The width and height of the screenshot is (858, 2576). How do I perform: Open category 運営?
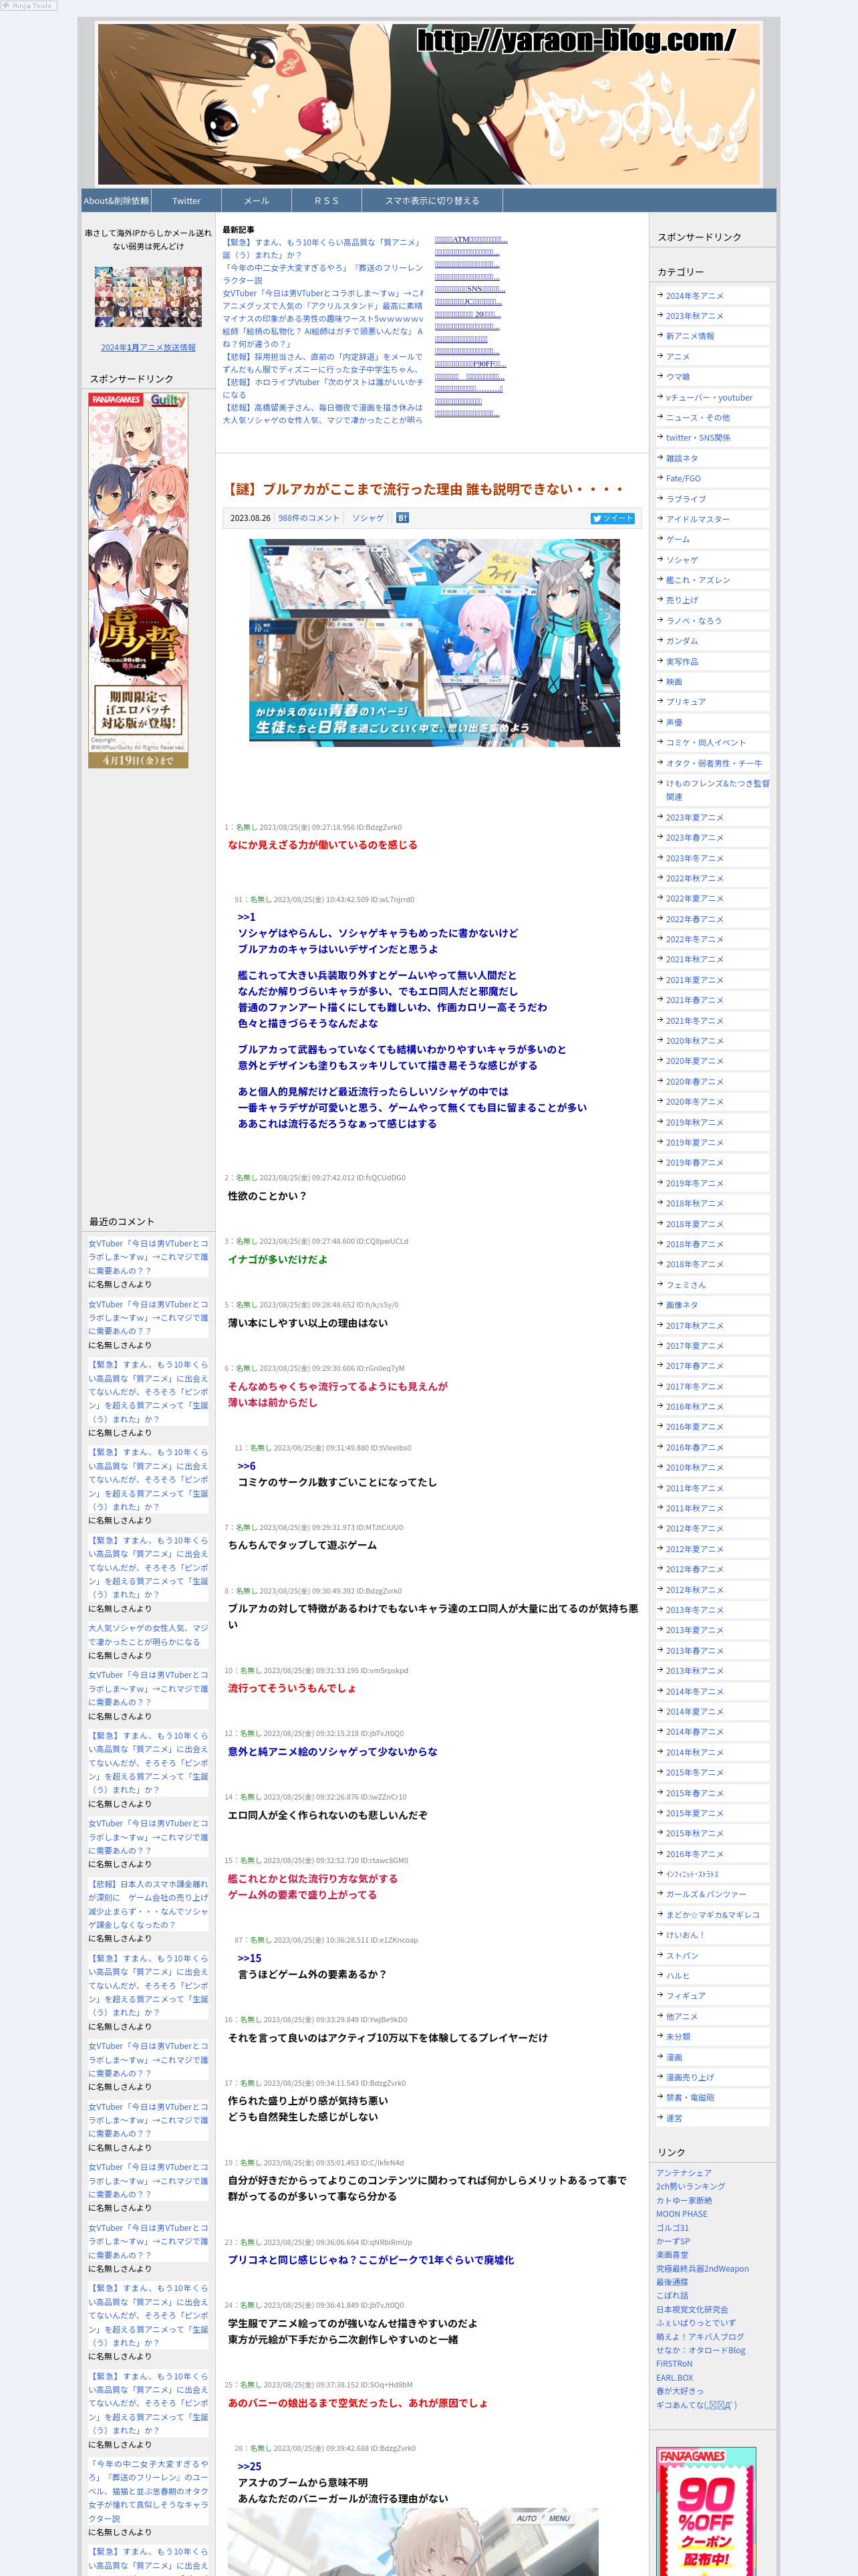click(674, 2118)
